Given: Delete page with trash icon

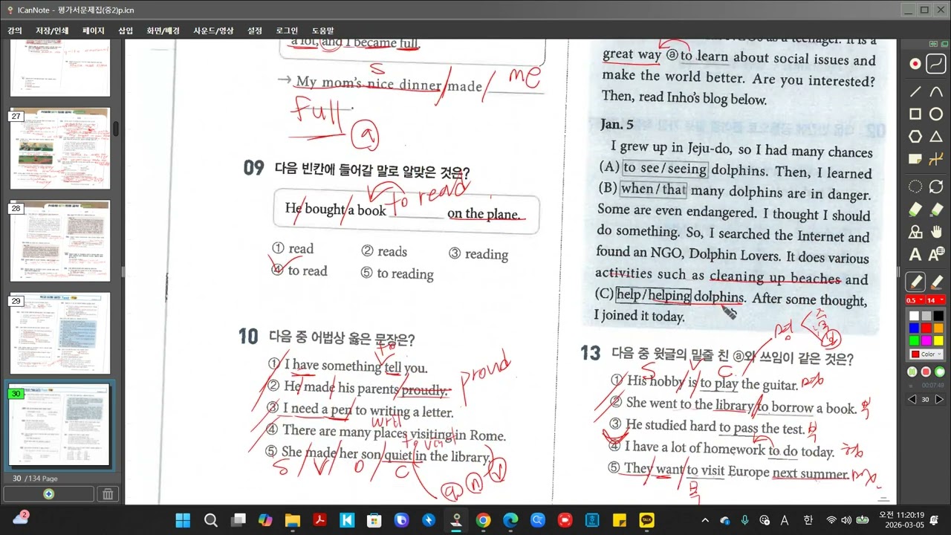Looking at the screenshot, I should click(107, 494).
